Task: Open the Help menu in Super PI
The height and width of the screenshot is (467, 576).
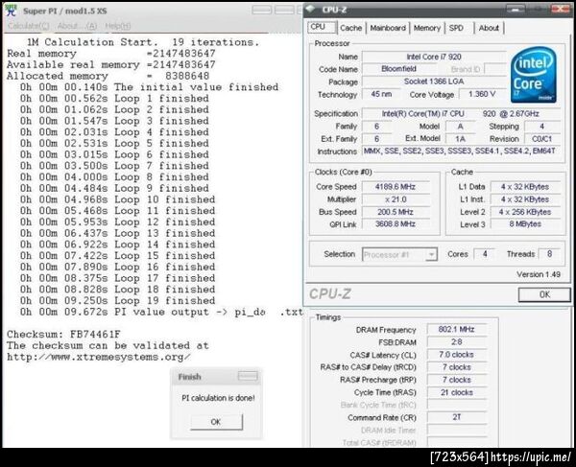Action: coord(117,26)
